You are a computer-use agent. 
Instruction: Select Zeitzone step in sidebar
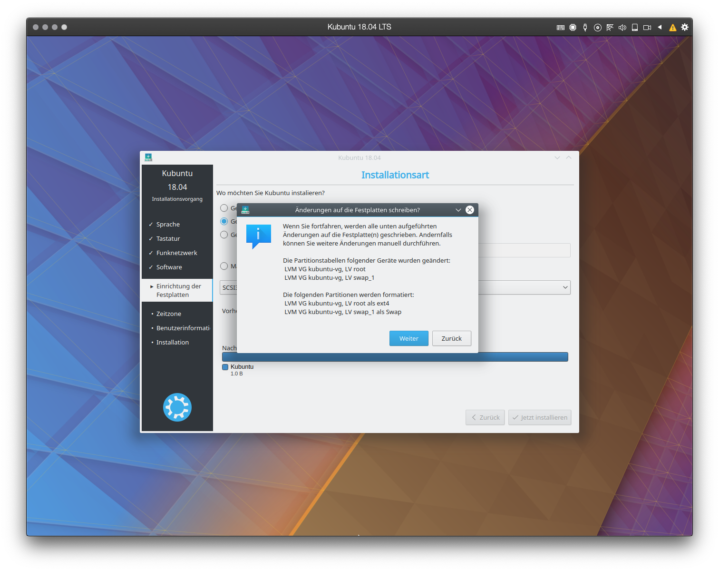coord(168,314)
